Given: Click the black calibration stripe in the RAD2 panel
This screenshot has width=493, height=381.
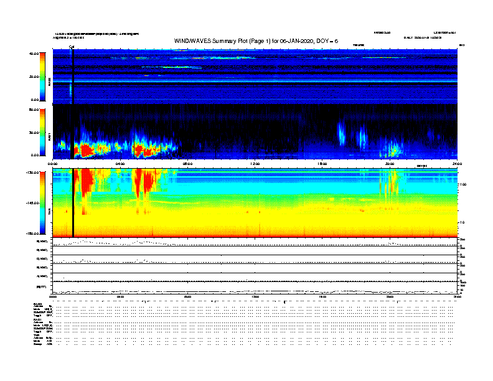Looking at the screenshot, I should 73,77.
